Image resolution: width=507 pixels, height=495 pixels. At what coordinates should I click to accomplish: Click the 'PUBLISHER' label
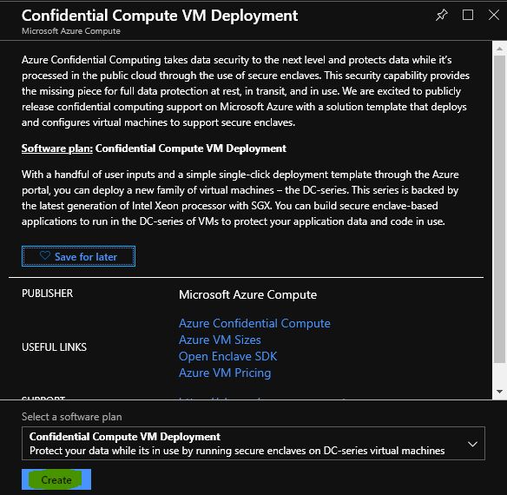[47, 294]
